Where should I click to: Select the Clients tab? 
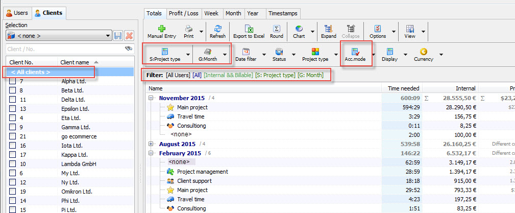pos(48,13)
